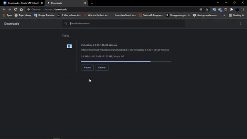This screenshot has height=139, width=247.
Task: Open the A Map to Learn bookmark
Action: pos(69,15)
